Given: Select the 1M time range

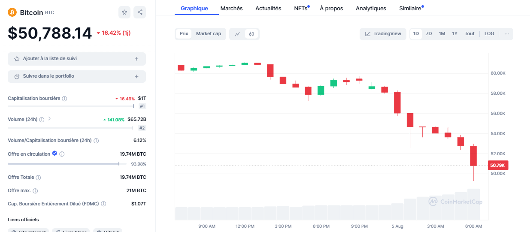Looking at the screenshot, I should pos(442,33).
